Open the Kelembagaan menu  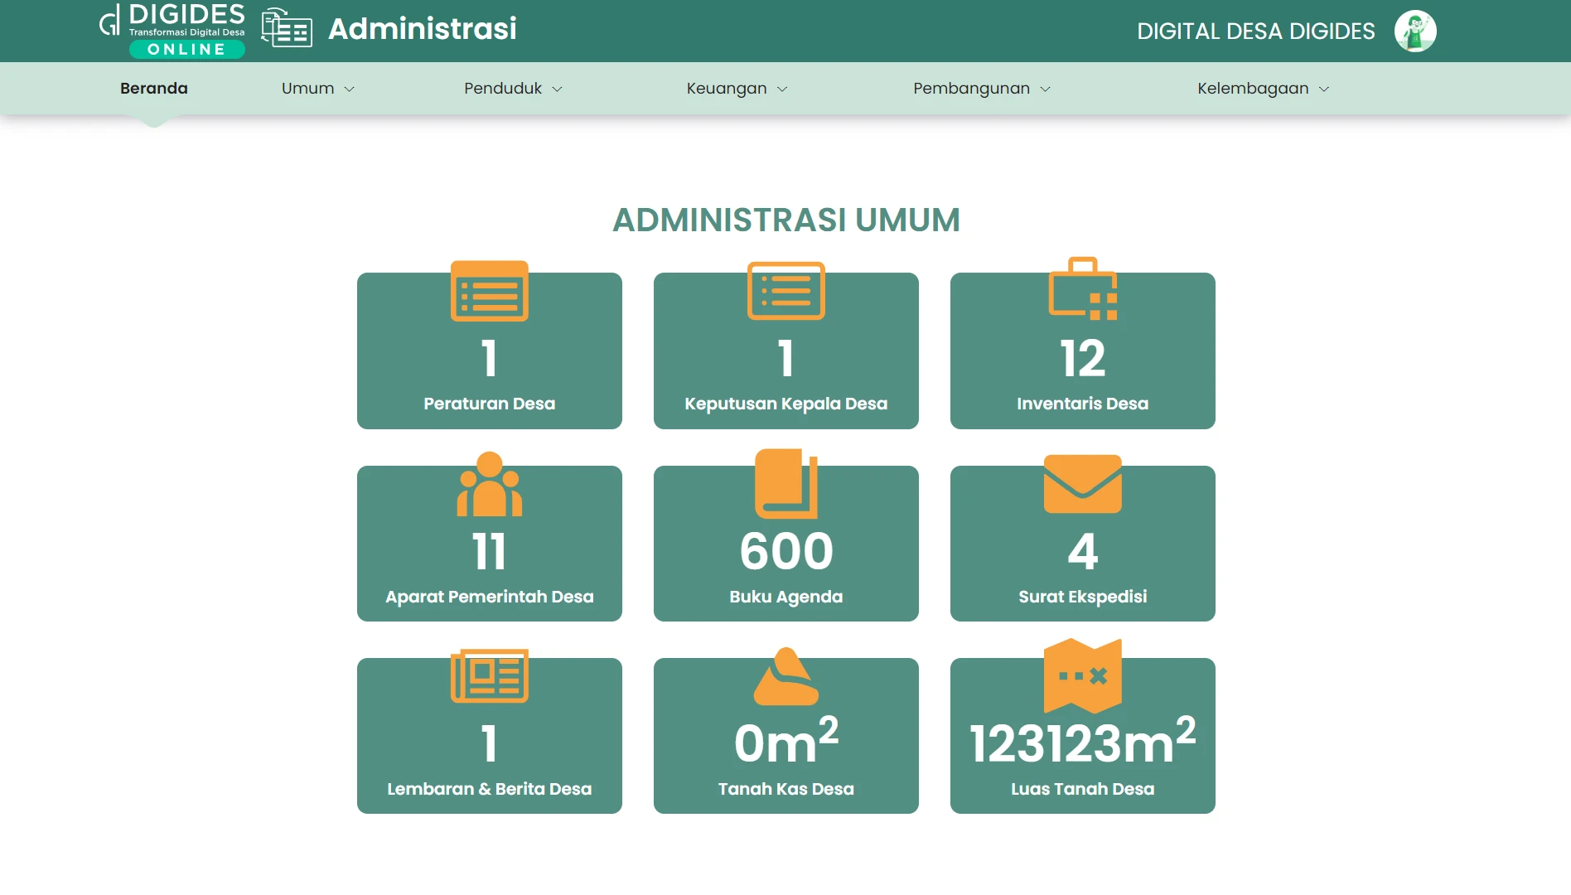[x=1263, y=89]
